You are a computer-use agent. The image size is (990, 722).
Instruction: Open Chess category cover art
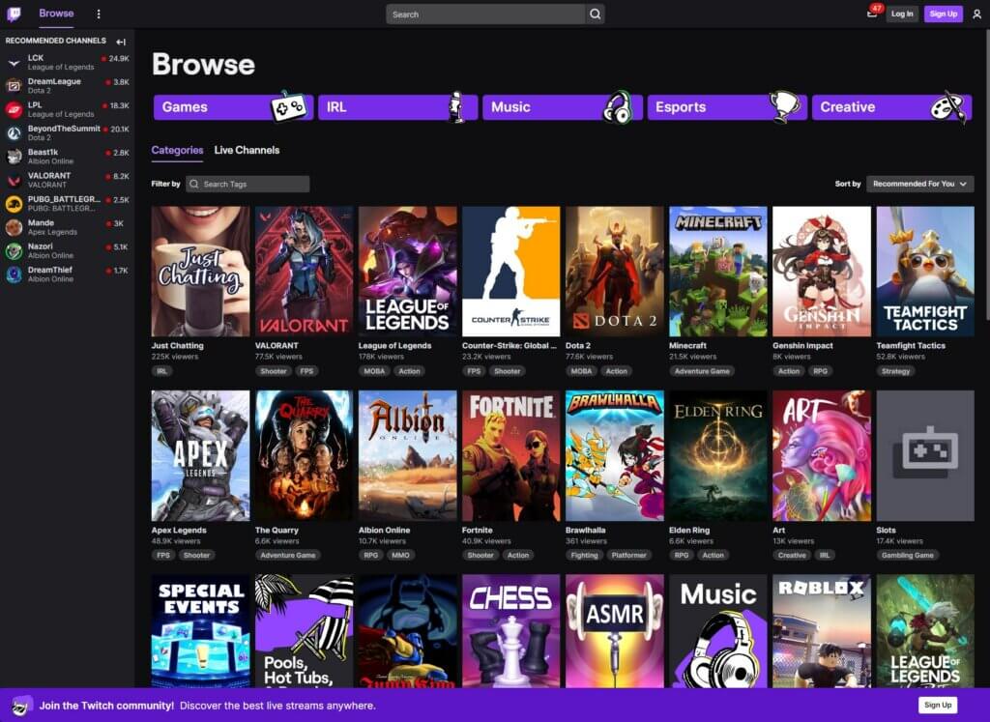[510, 631]
